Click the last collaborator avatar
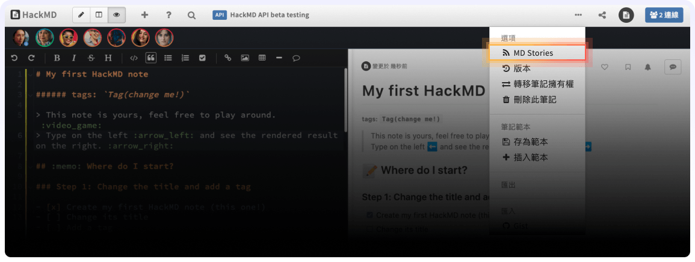The image size is (695, 262). tap(164, 38)
